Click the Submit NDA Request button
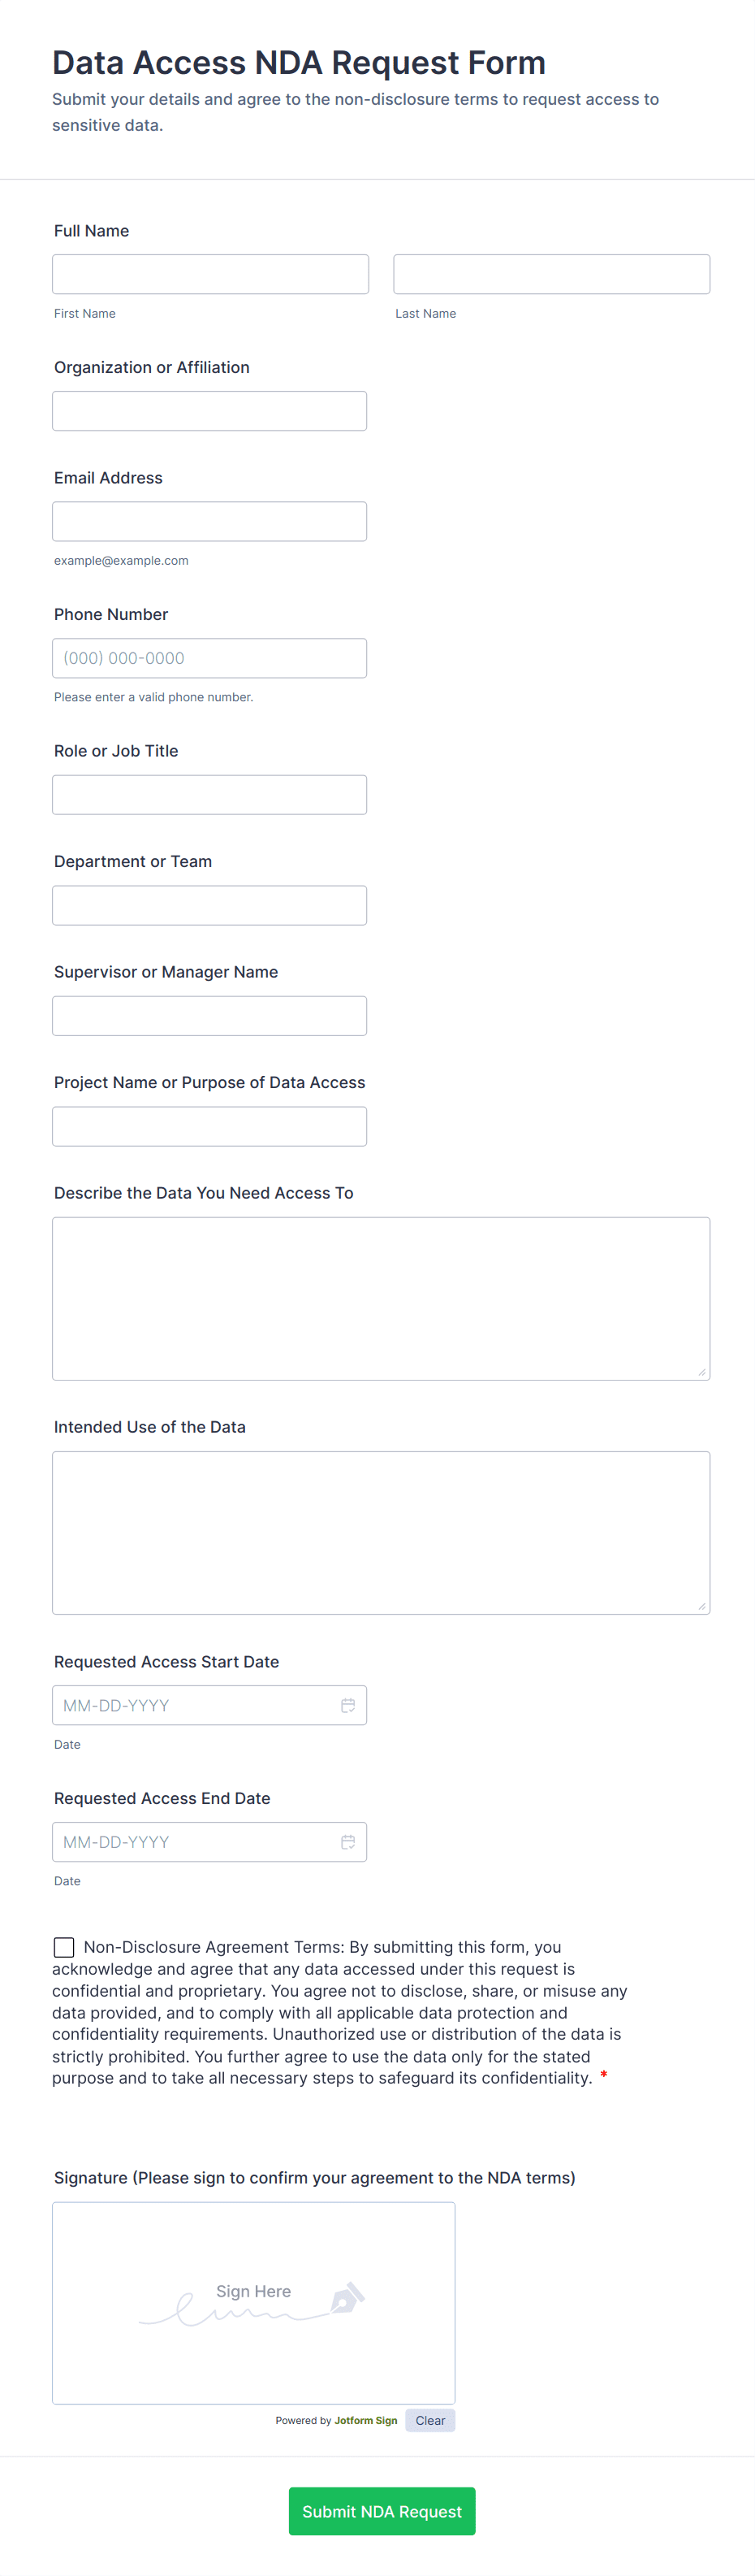This screenshot has height=2576, width=755. (382, 2511)
